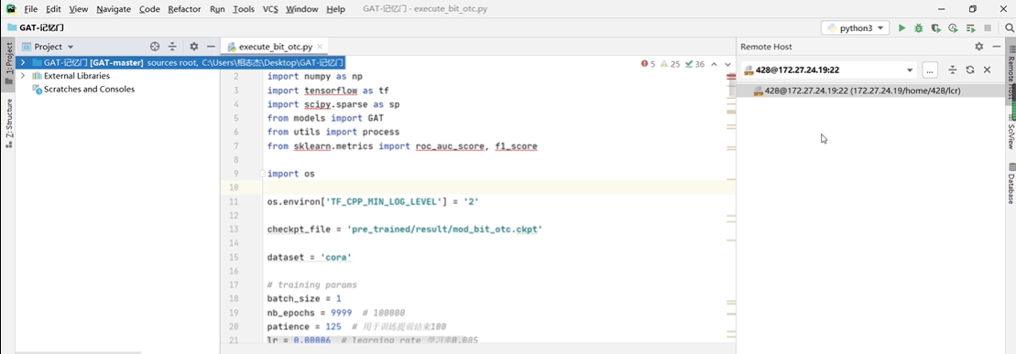Start debugging with the green bug icon
The image size is (1016, 354).
pos(918,27)
